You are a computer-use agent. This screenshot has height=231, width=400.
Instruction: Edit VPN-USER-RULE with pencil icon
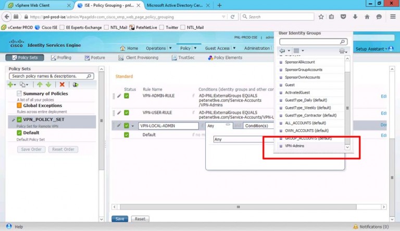pyautogui.click(x=119, y=113)
